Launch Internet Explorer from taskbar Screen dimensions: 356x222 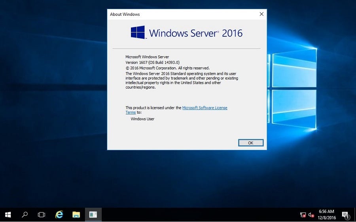(59, 215)
